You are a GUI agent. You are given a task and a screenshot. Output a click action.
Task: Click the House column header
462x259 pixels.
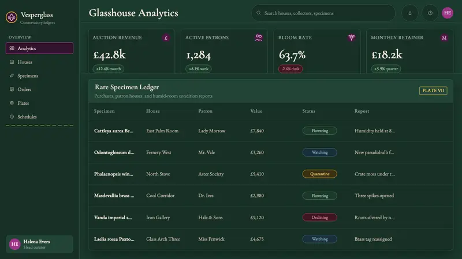point(153,111)
